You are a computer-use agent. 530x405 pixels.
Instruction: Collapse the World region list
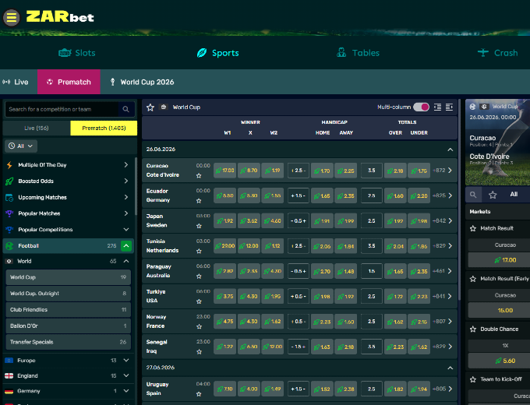pos(126,261)
